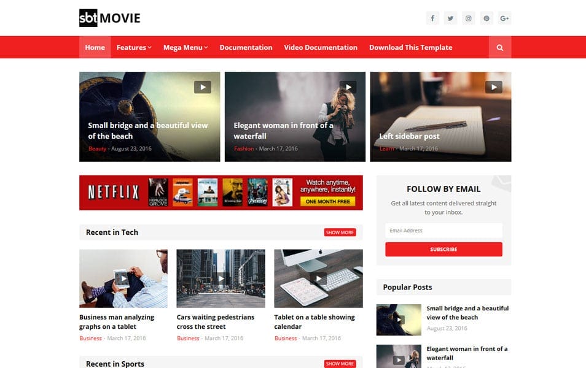This screenshot has width=586, height=368.
Task: Click the Netflix advertisement banner
Action: point(221,193)
